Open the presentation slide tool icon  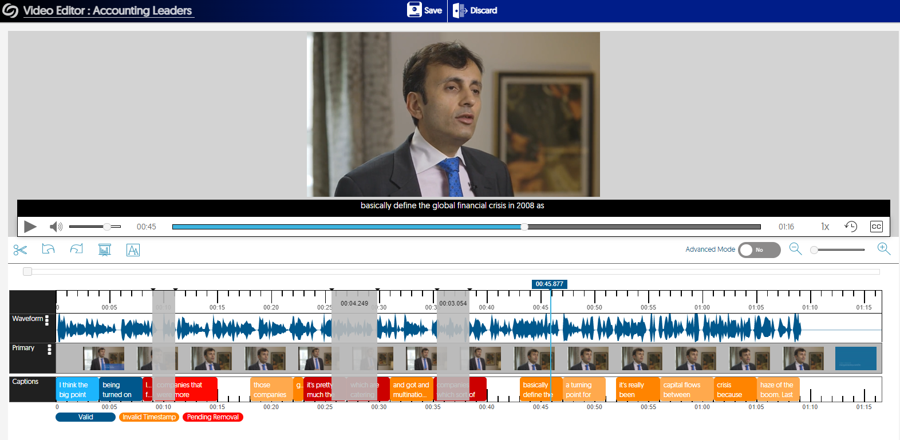coord(105,250)
